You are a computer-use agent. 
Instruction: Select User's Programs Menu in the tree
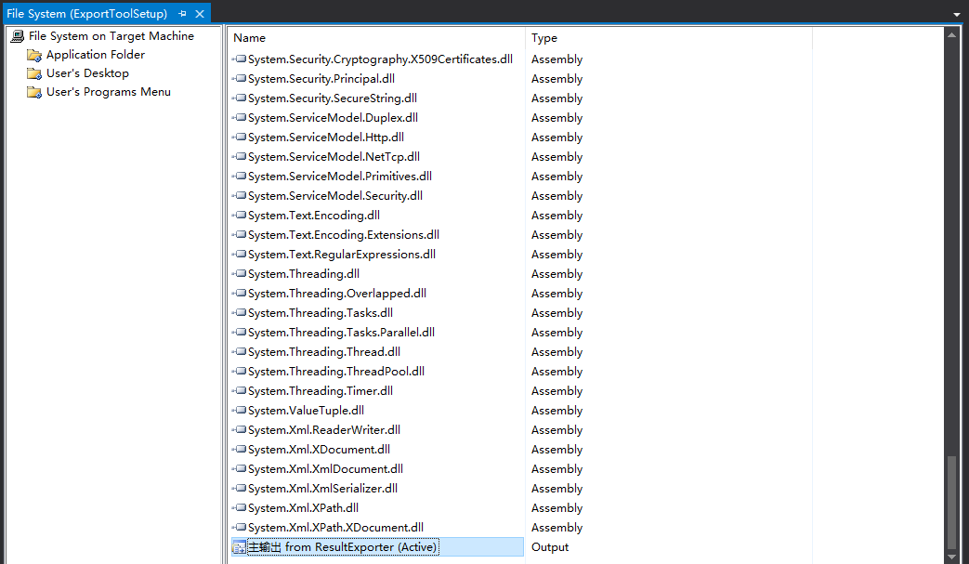pos(108,92)
